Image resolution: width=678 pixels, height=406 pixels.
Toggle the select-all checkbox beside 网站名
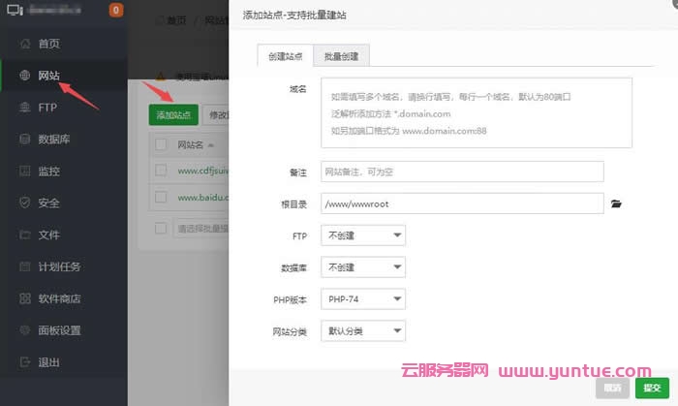161,145
